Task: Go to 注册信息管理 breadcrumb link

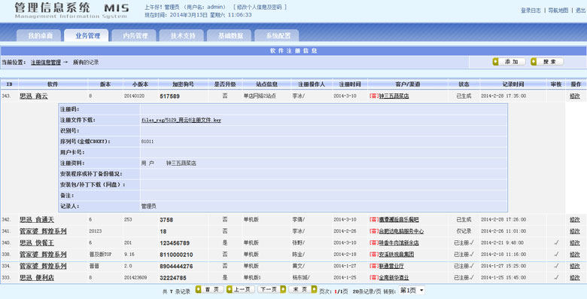Action: (x=46, y=63)
